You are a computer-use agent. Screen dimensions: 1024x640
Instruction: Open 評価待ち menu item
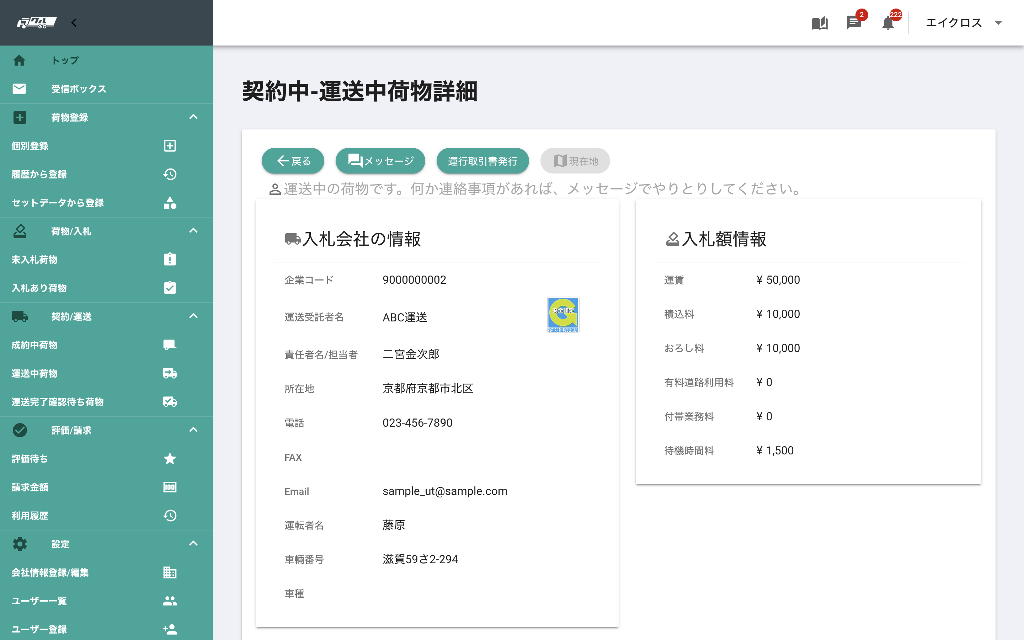[30, 458]
